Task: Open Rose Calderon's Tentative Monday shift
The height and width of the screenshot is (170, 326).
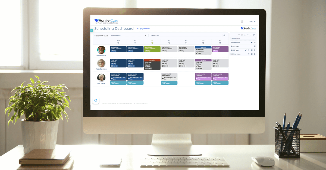Action: 203,64
